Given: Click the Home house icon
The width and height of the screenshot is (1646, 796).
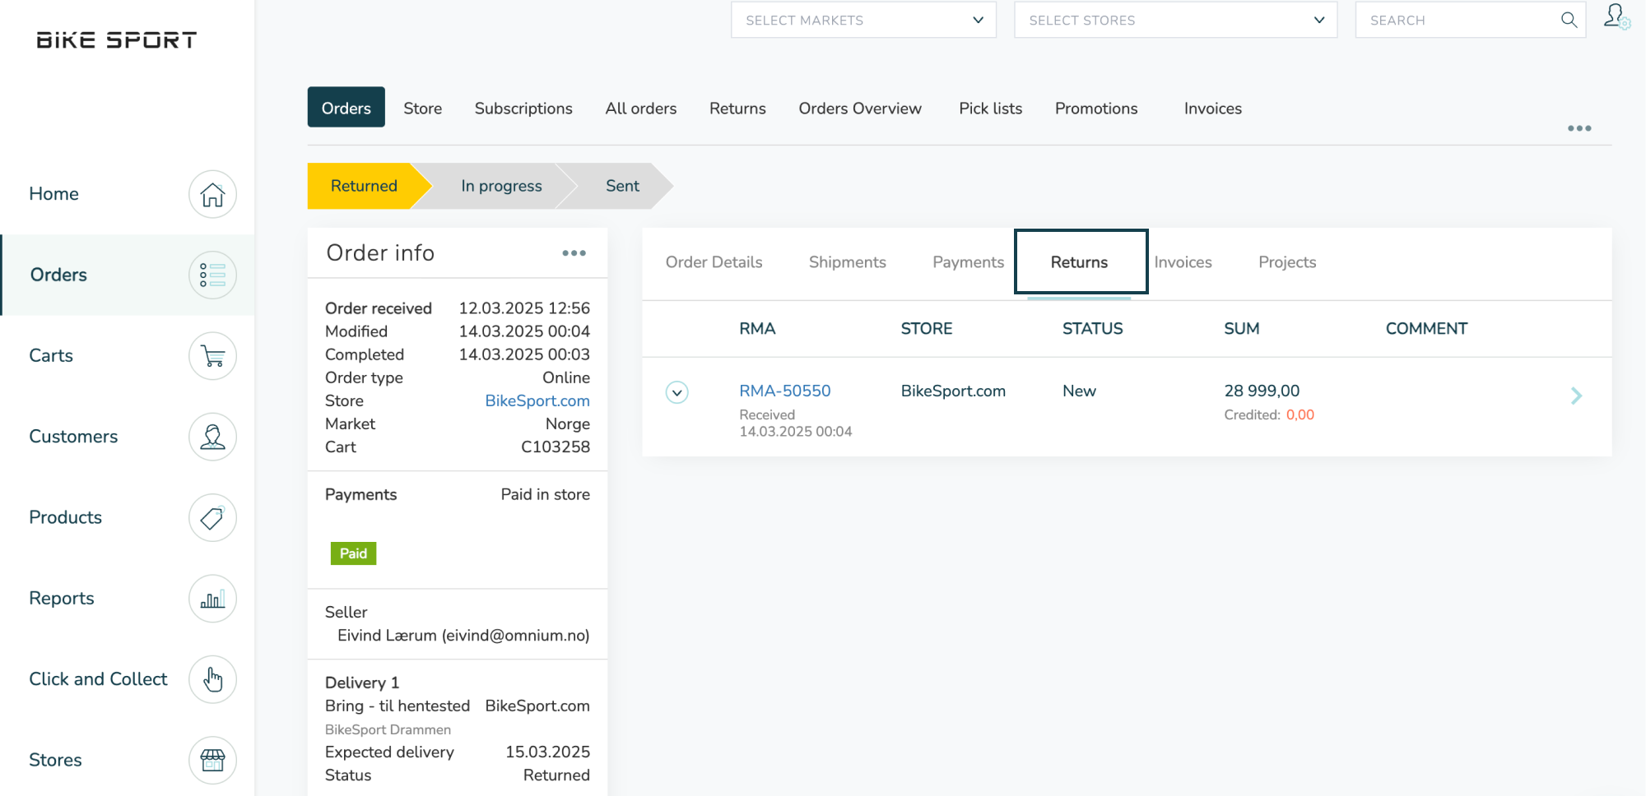Looking at the screenshot, I should click(212, 194).
